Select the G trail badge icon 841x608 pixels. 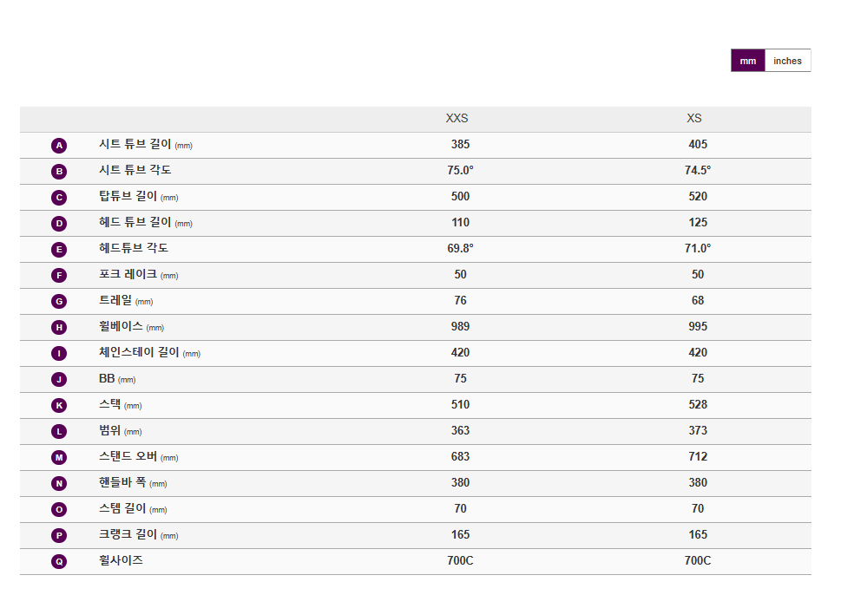click(x=59, y=301)
